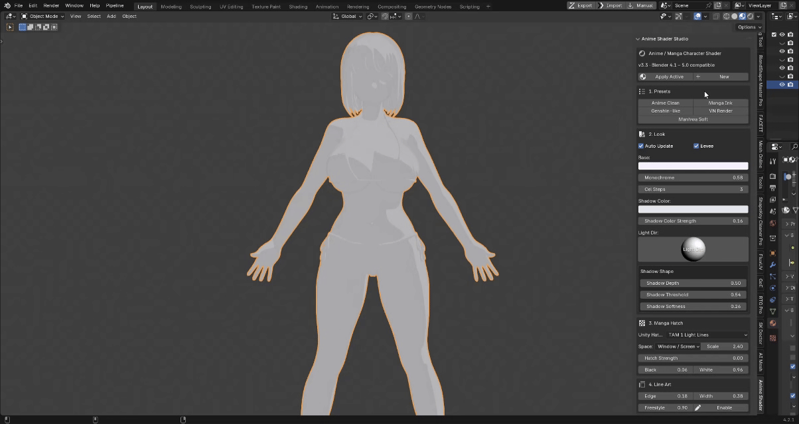Open the Particles properties tab

[x=772, y=276]
